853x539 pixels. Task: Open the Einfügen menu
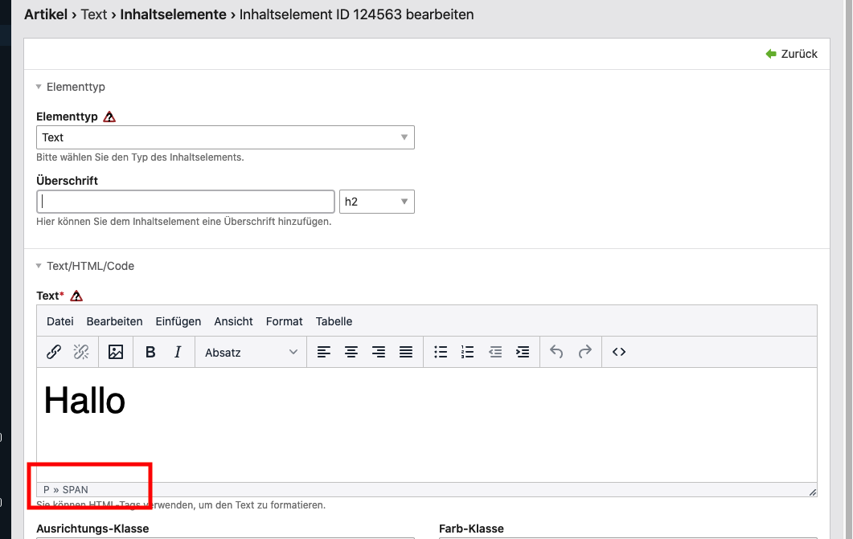pos(178,321)
